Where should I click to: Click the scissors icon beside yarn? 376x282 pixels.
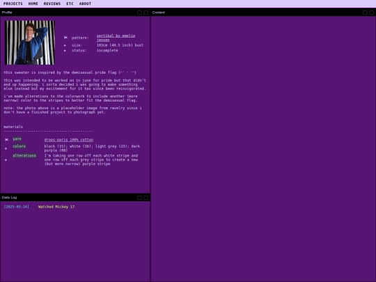pyautogui.click(x=6, y=139)
